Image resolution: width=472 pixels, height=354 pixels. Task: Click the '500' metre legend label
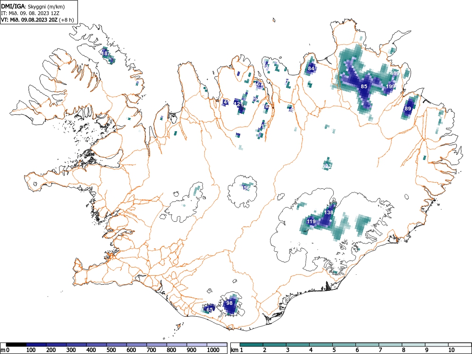click(112, 350)
